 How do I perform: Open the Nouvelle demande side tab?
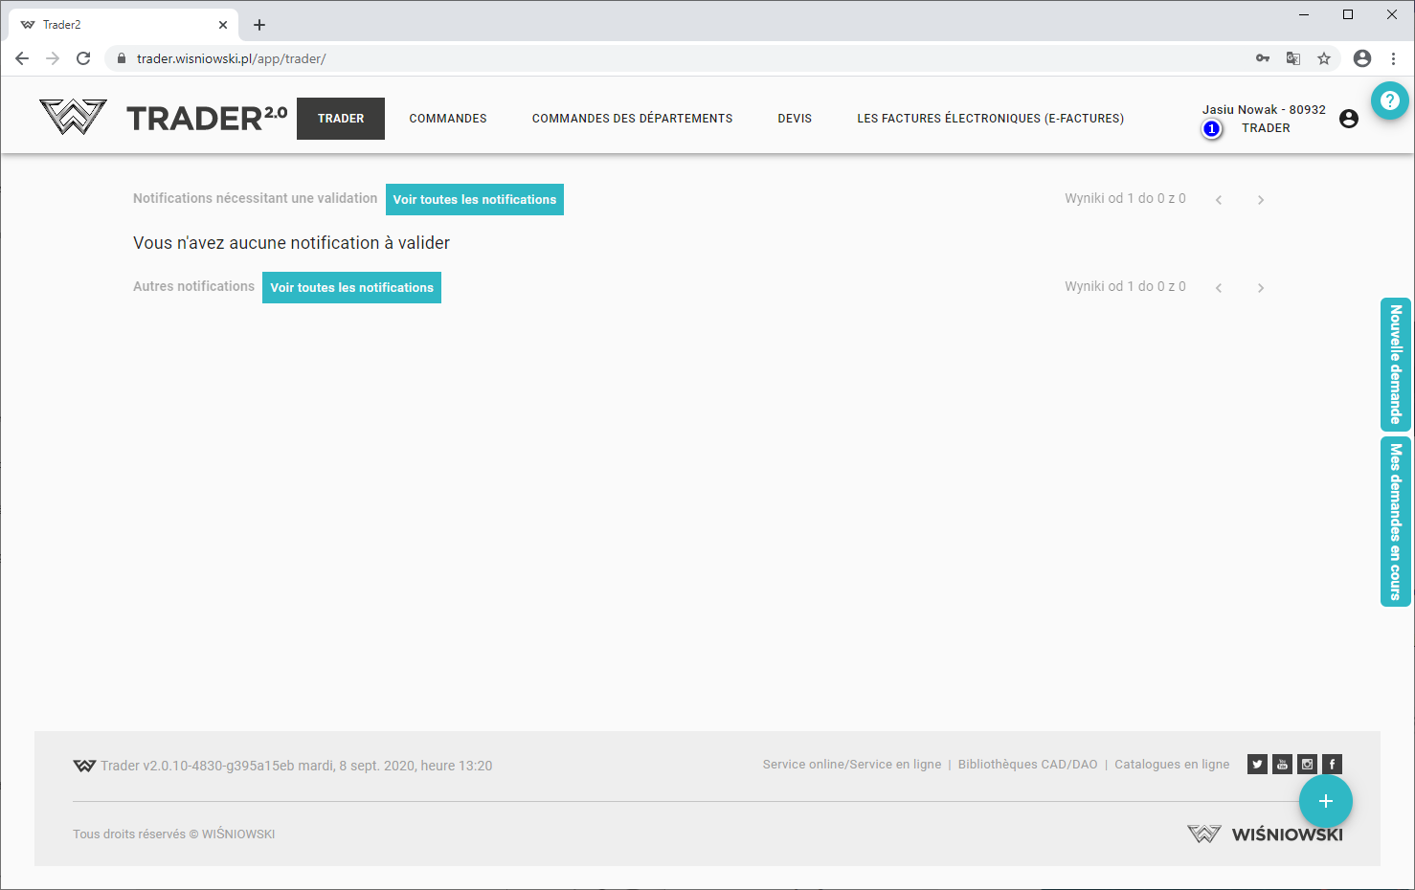coord(1395,365)
